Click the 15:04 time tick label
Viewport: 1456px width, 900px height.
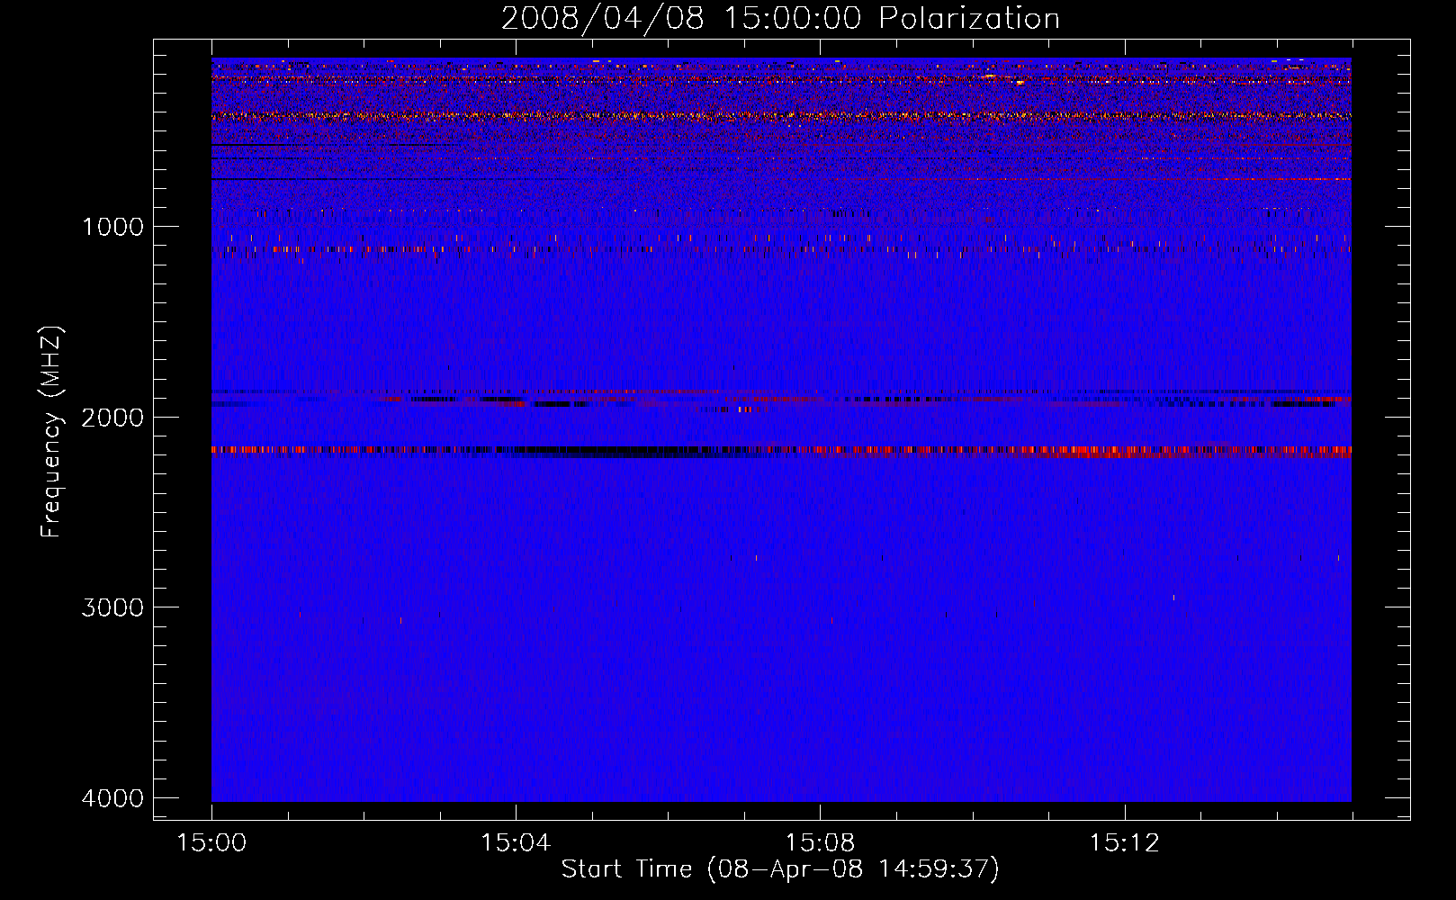(516, 843)
